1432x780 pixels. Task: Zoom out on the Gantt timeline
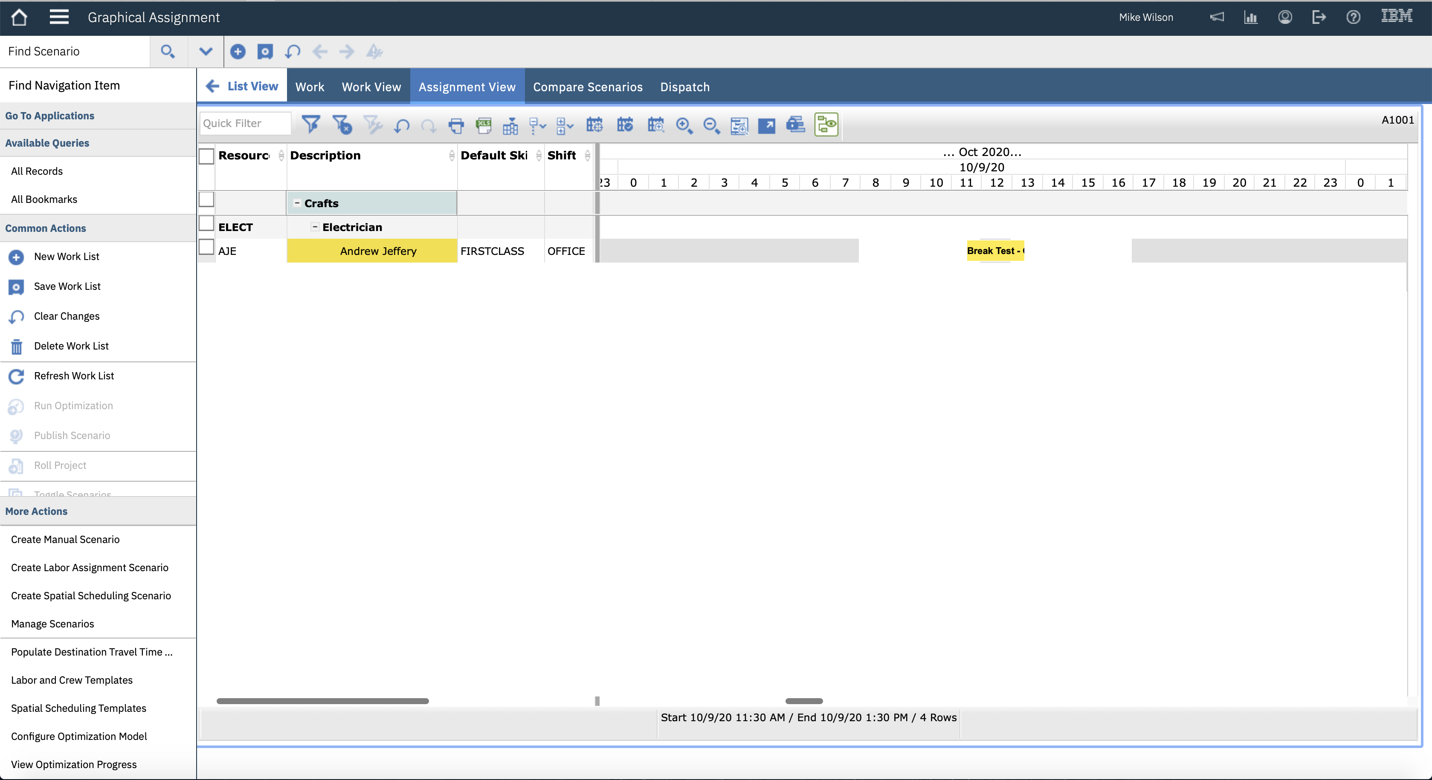[x=712, y=126]
